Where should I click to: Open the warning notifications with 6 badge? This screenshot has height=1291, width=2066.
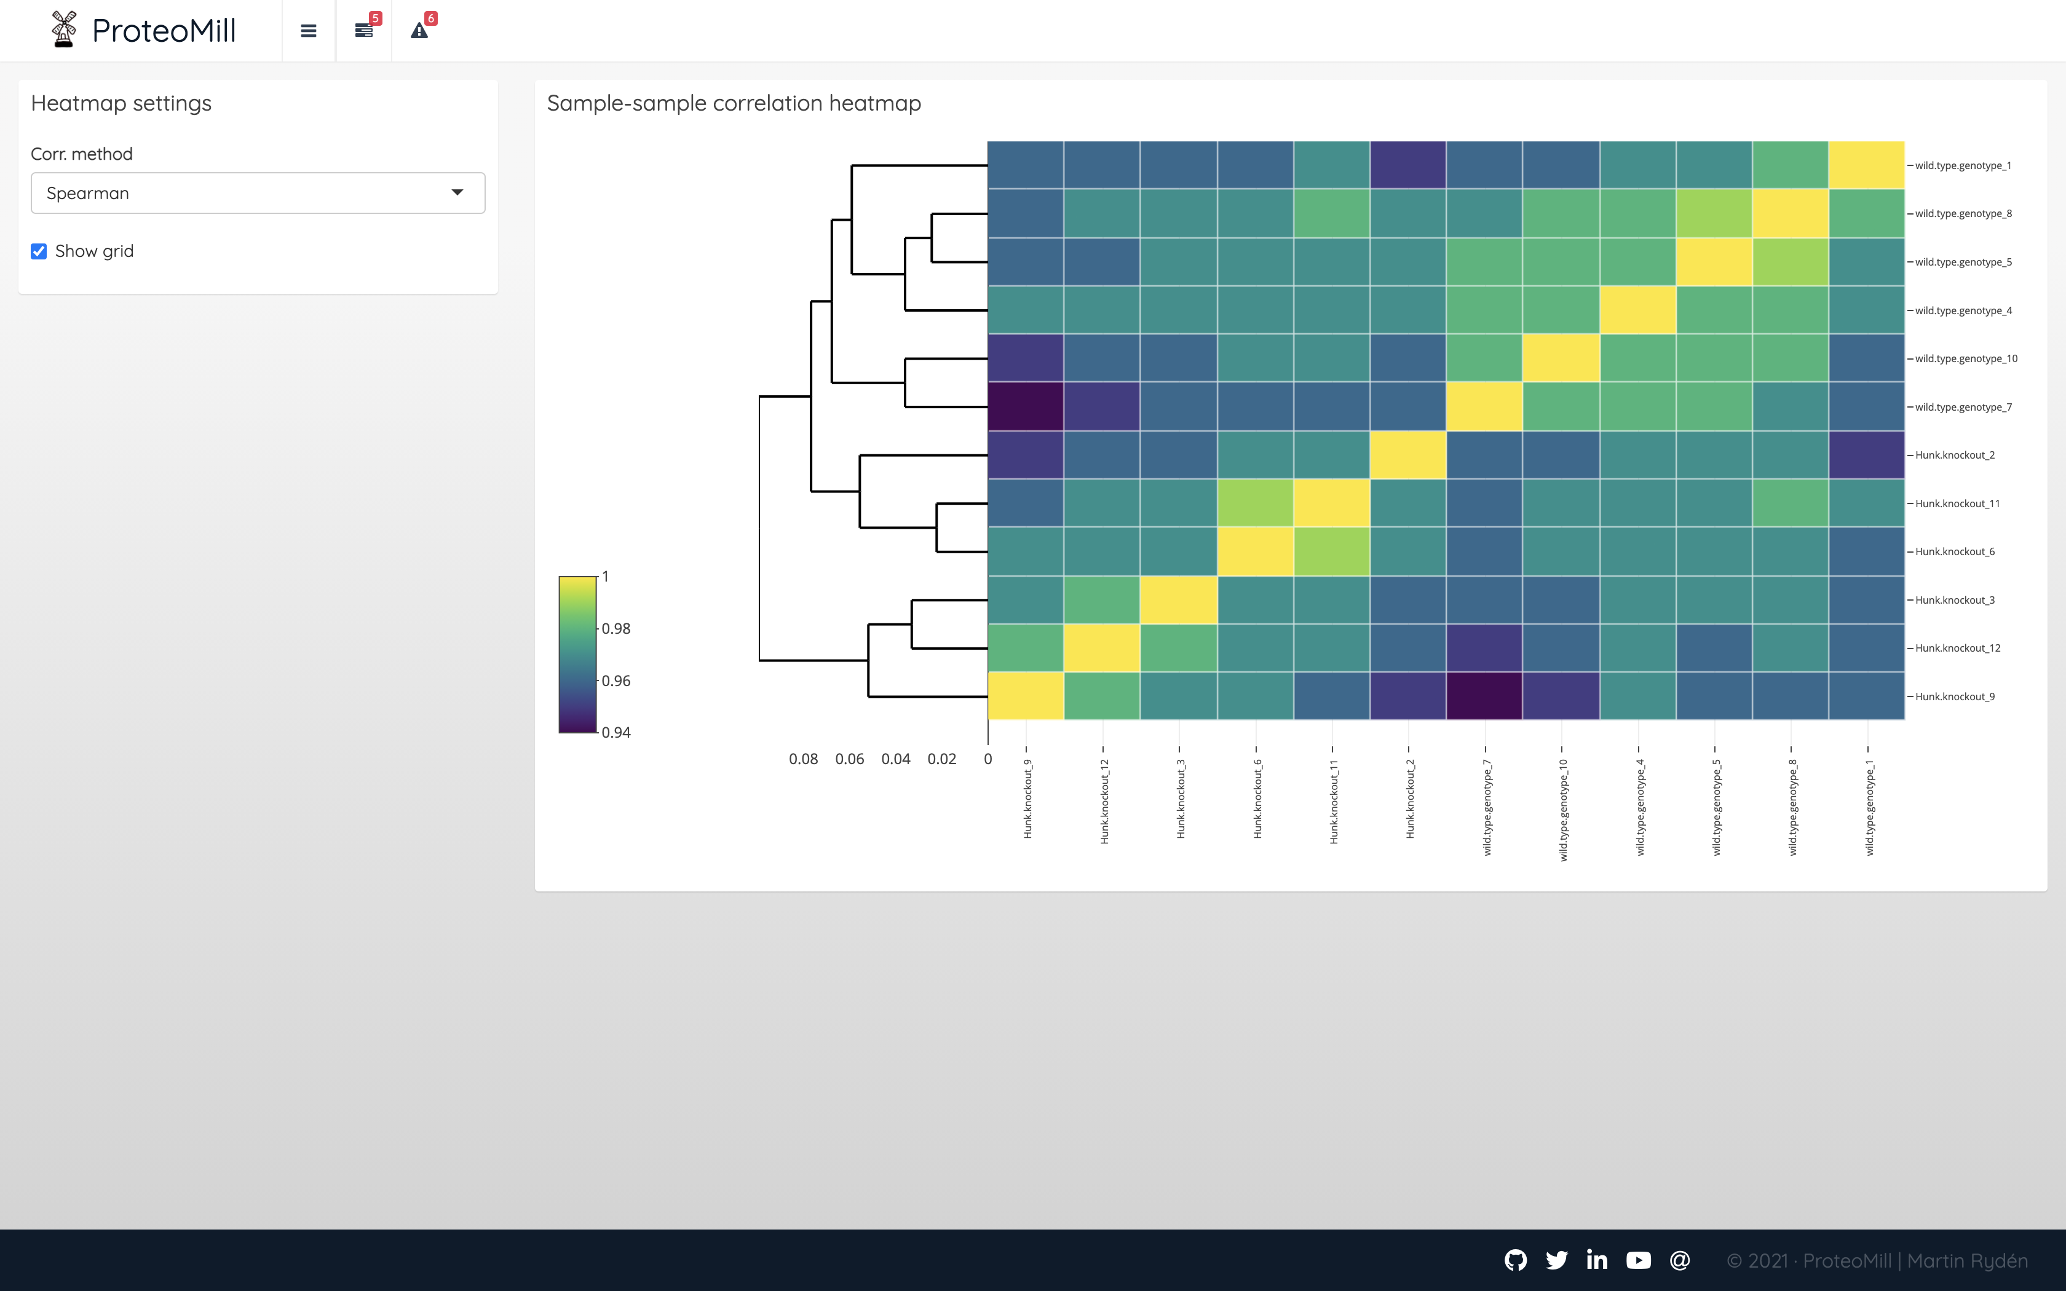(x=419, y=31)
